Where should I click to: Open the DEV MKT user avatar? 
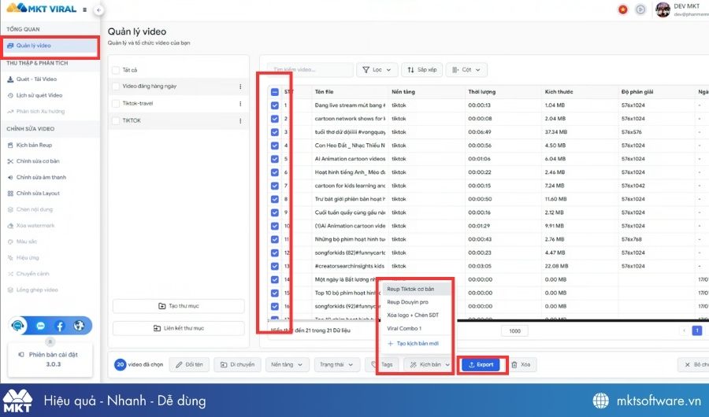click(x=663, y=9)
